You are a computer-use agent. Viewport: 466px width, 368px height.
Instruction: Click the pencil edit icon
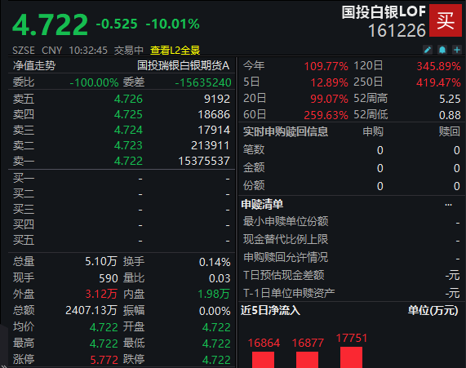pos(428,50)
